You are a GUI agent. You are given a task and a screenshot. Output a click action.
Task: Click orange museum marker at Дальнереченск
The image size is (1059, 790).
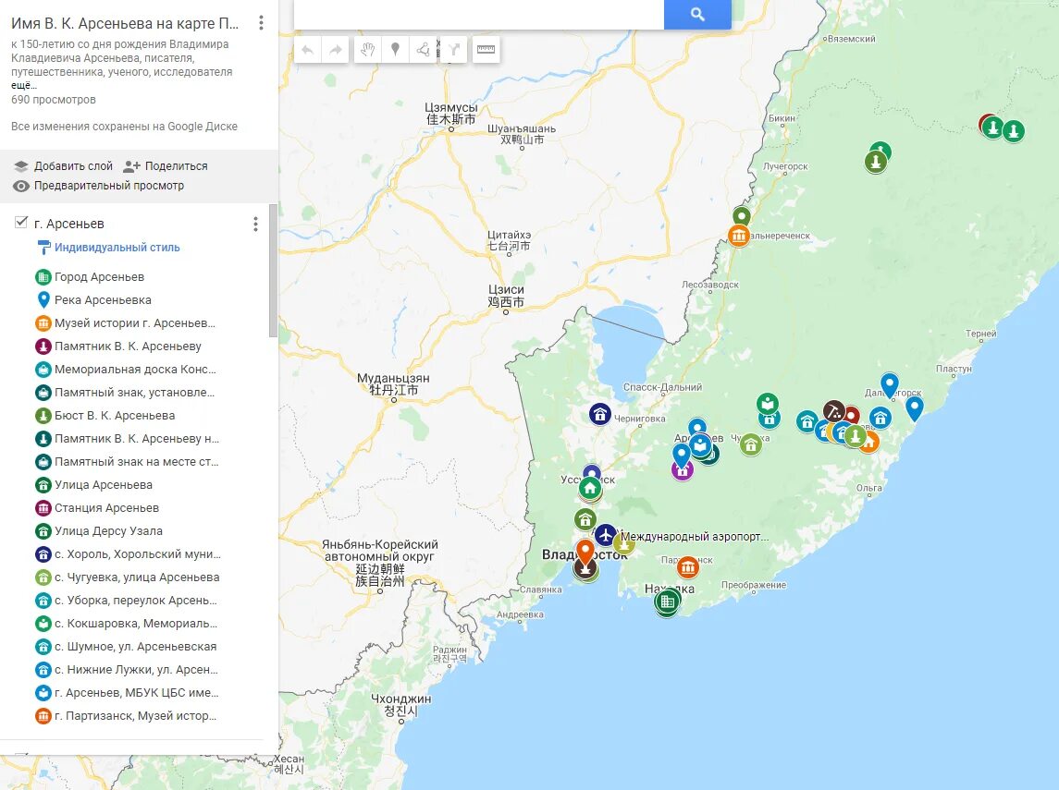[x=739, y=236]
